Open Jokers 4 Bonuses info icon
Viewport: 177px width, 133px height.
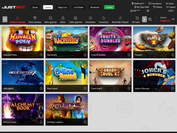173,88
